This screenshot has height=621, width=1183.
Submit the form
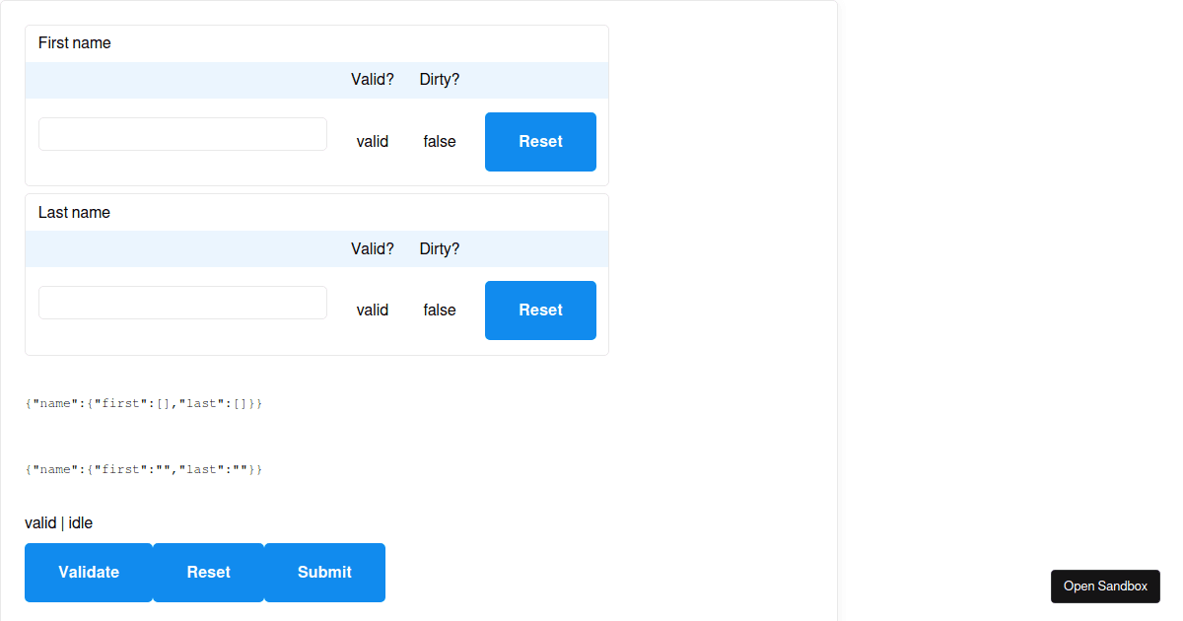tap(324, 572)
